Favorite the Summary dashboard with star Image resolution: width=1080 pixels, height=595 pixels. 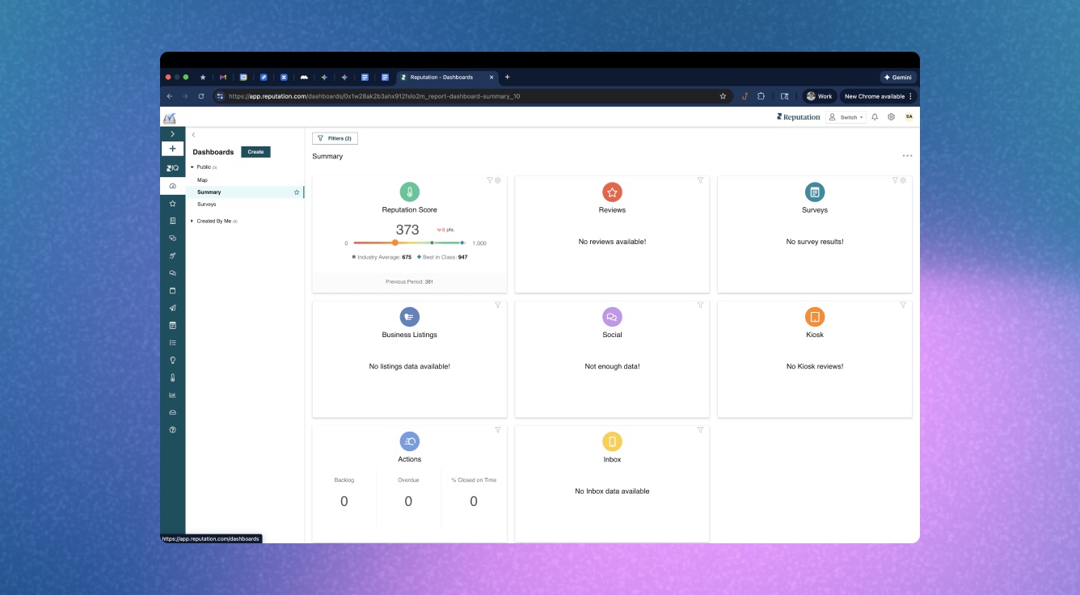coord(297,192)
